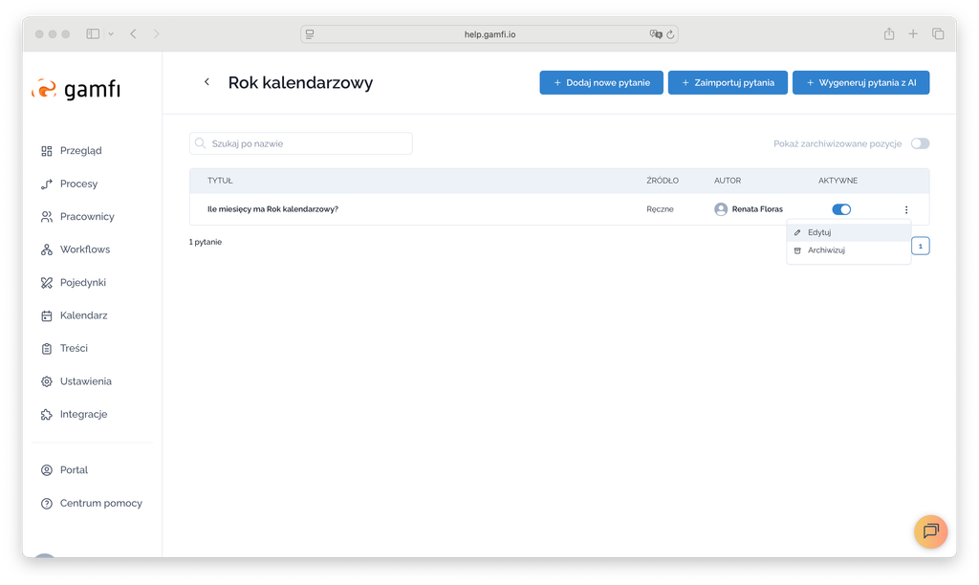Click the Szukaj po nazwie search field
Screen dimensions: 979x585
[x=301, y=143]
